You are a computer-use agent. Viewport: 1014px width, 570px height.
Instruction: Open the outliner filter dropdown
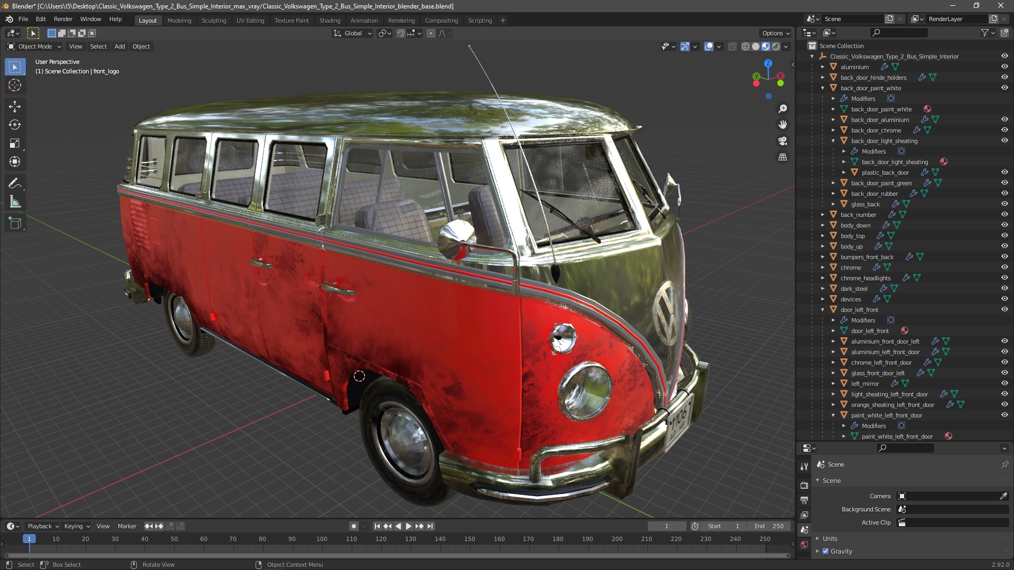(x=988, y=33)
